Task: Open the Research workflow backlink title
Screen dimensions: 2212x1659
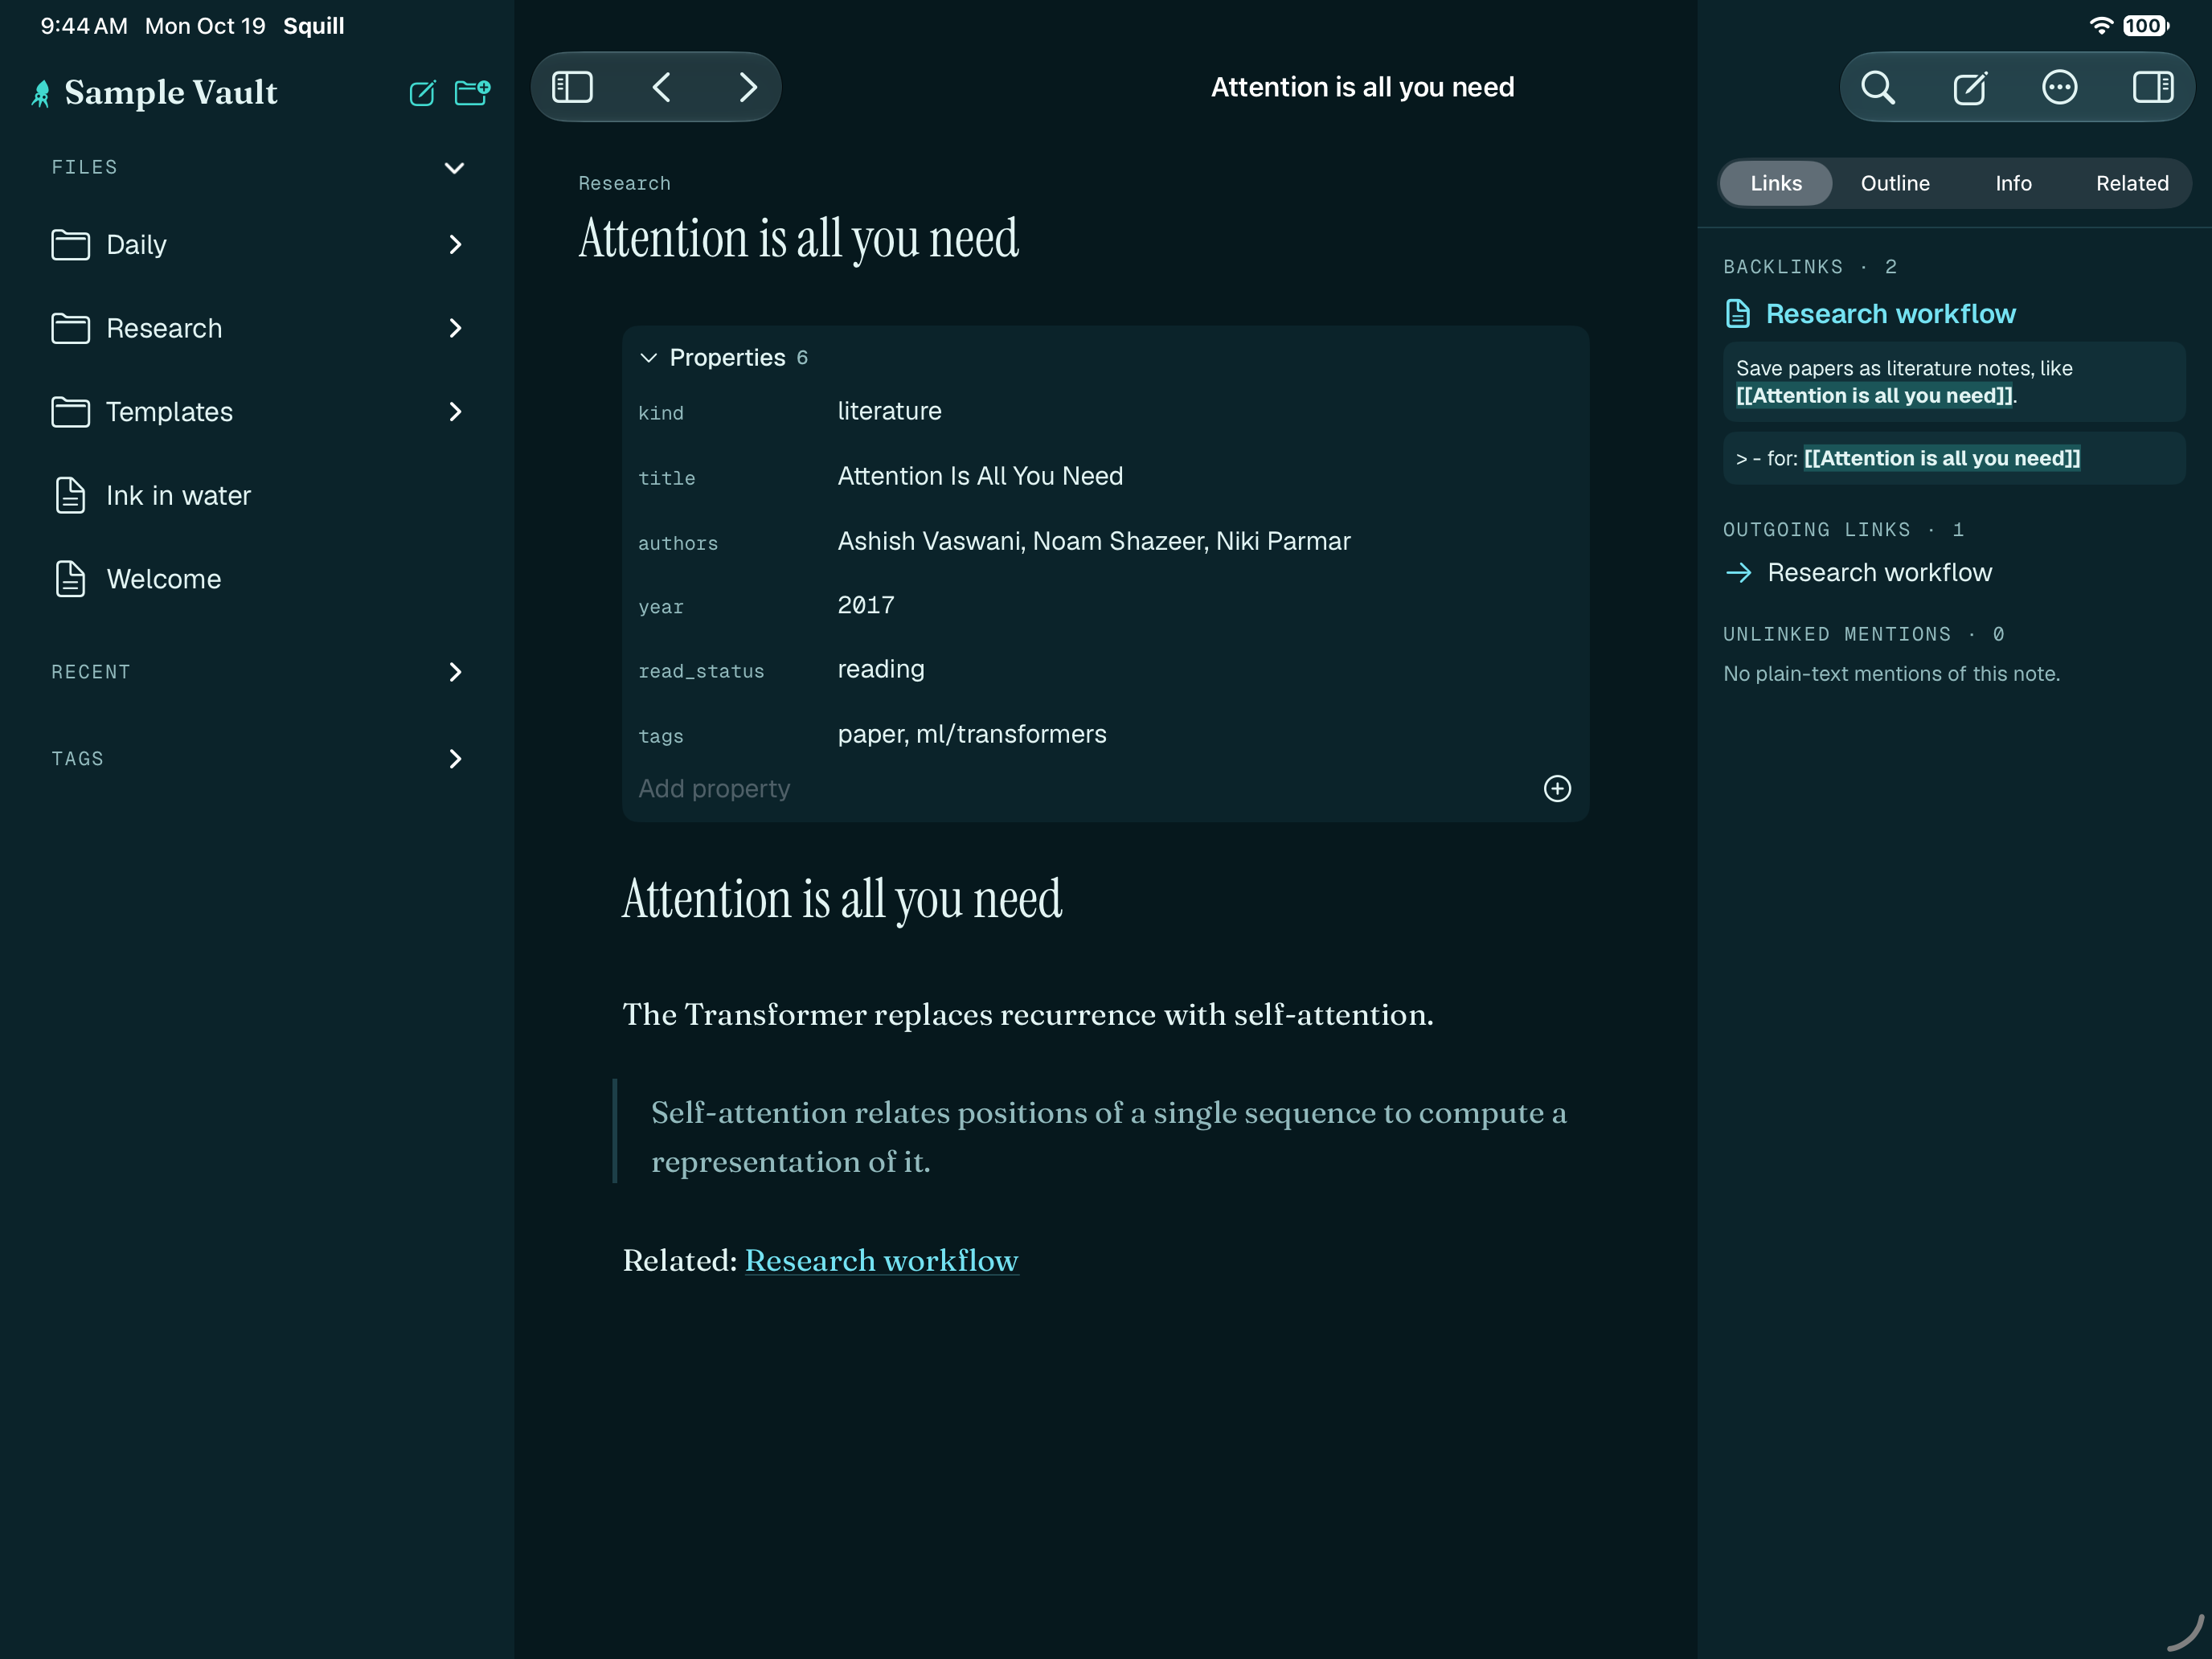Action: (x=1890, y=314)
